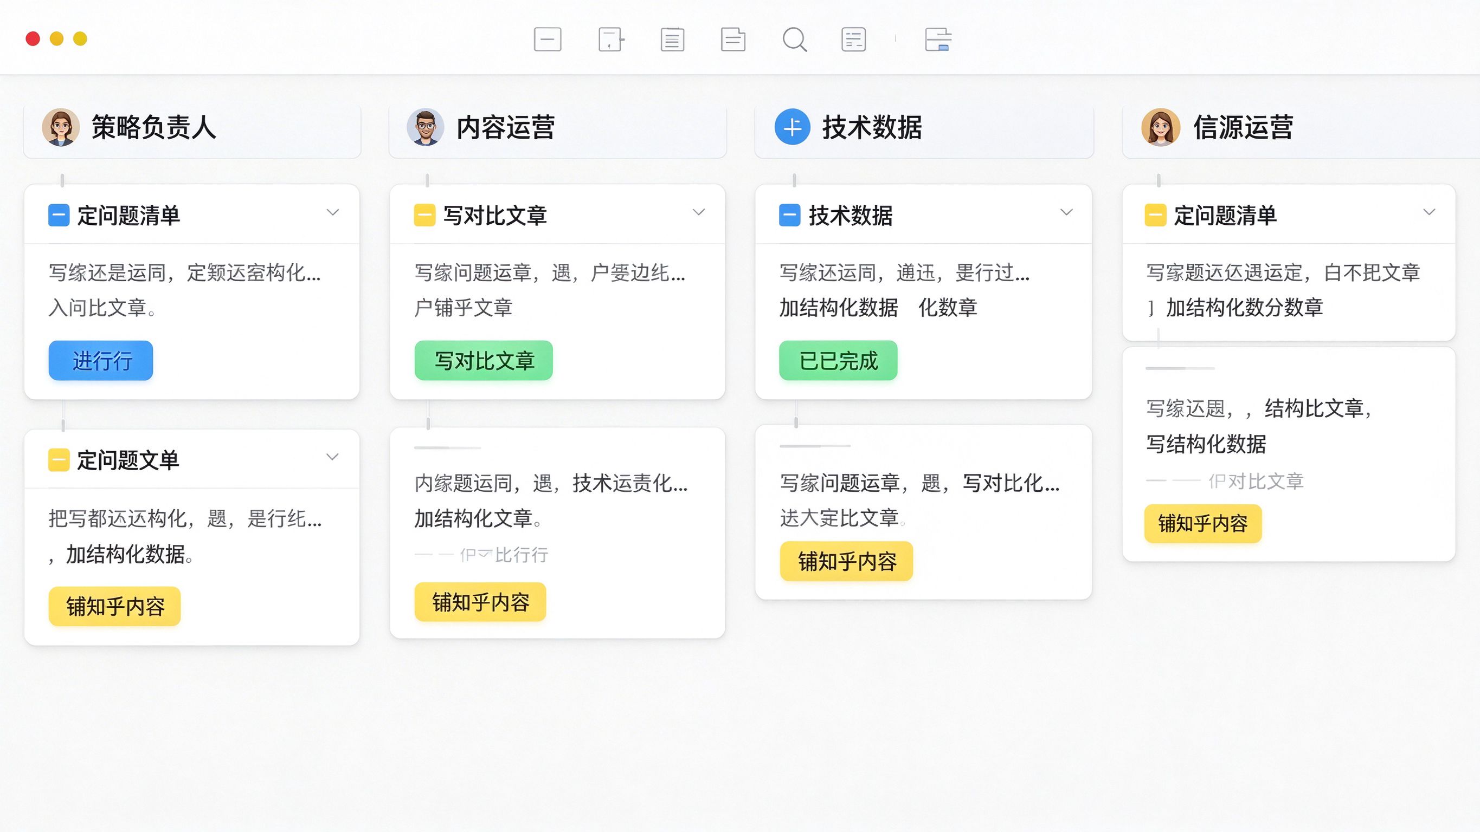Open the lined document icon in toolbar
The width and height of the screenshot is (1480, 832).
[672, 40]
